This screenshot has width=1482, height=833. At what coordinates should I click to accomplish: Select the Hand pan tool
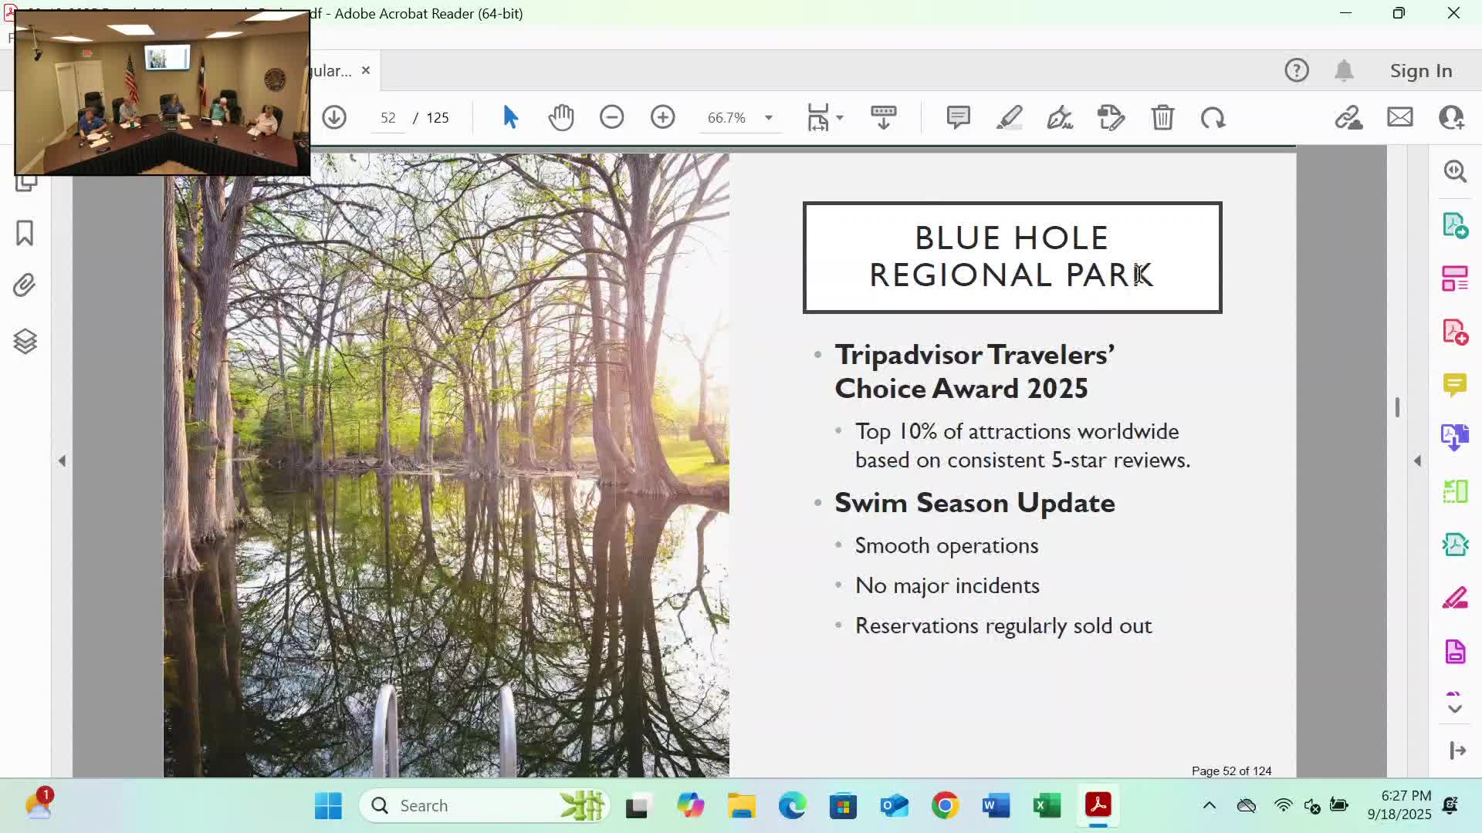coord(561,117)
